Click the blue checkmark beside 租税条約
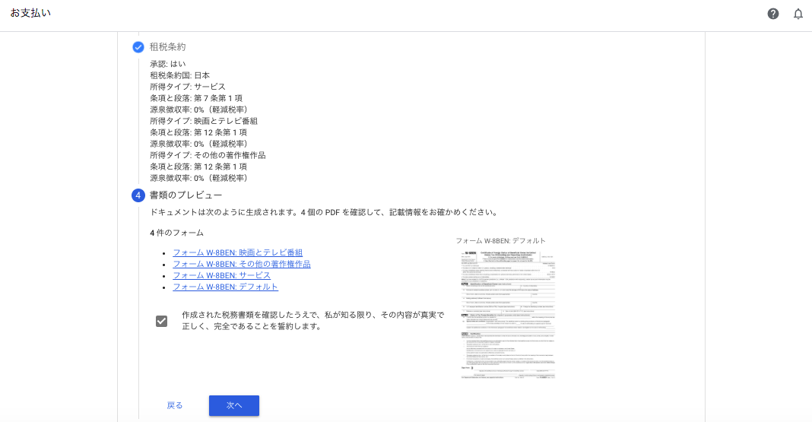This screenshot has width=812, height=422. tap(138, 47)
